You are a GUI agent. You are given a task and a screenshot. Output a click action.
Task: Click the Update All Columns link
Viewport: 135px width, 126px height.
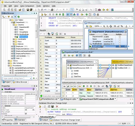(x=30, y=94)
